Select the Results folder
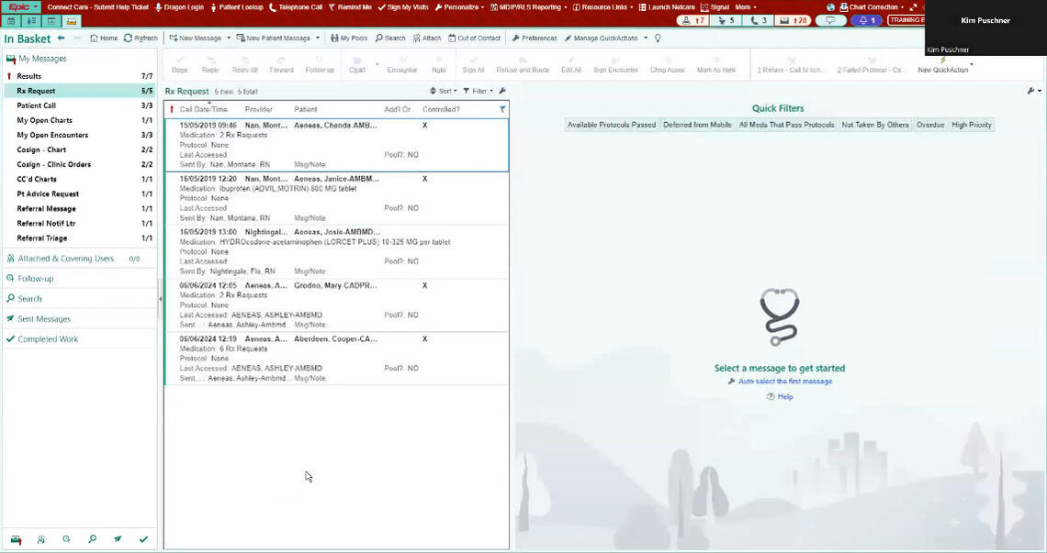 tap(80, 76)
